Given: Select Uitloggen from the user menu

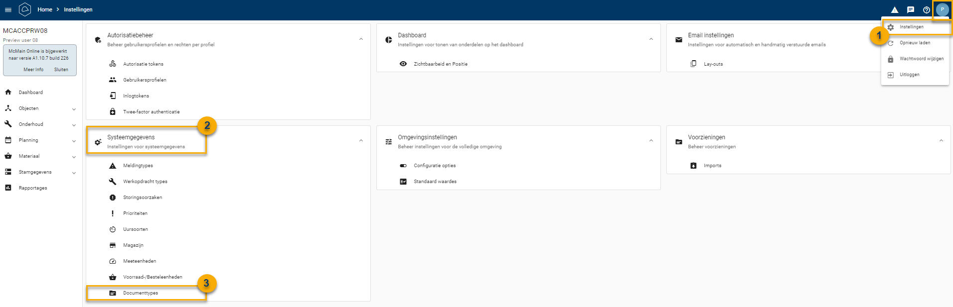Looking at the screenshot, I should [909, 75].
